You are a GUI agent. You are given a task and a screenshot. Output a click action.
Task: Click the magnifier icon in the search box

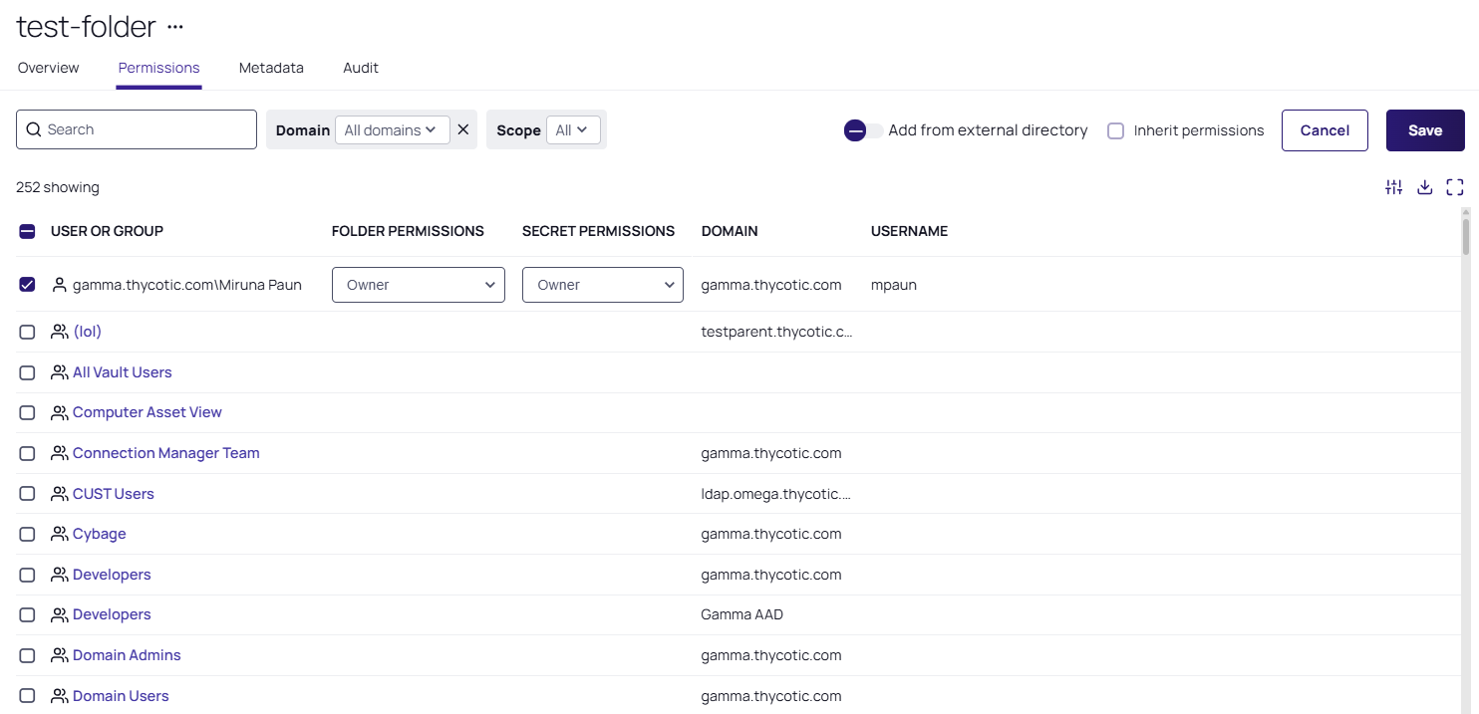pos(34,129)
